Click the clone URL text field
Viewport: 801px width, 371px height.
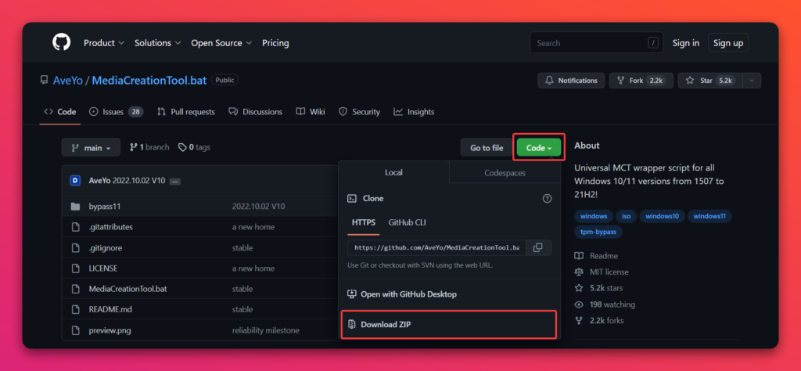click(436, 247)
